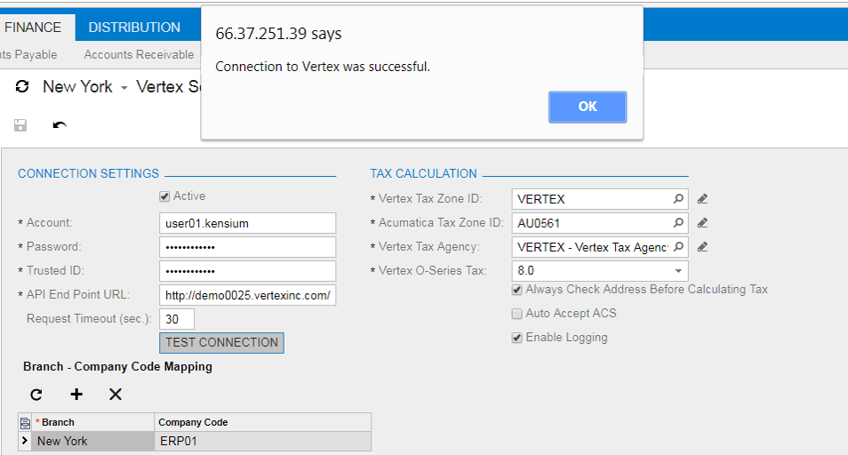Select the New York branch cell
Viewport: 848px width, 455px height.
click(92, 441)
